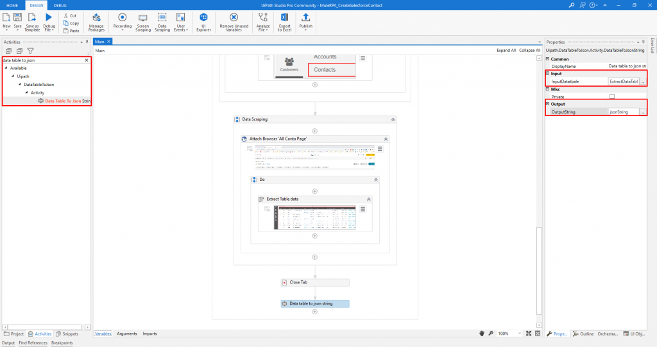Image resolution: width=657 pixels, height=347 pixels.
Task: Open InputDatatbale expression editor button
Action: click(x=643, y=81)
